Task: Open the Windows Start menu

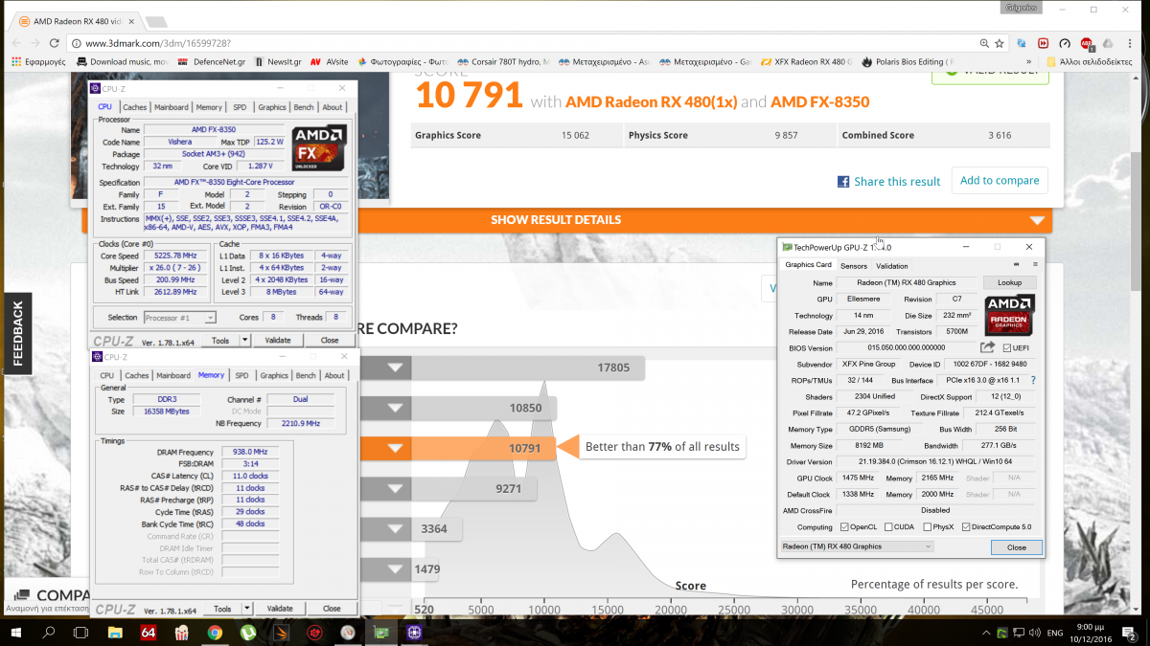Action: click(x=17, y=632)
